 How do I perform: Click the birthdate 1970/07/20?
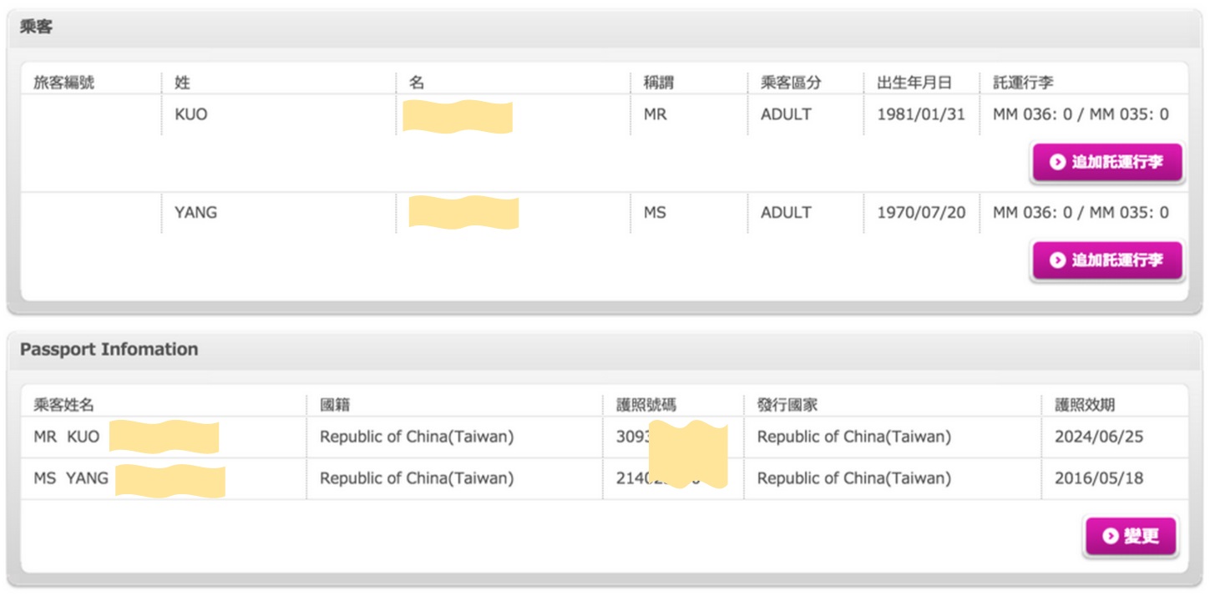920,213
